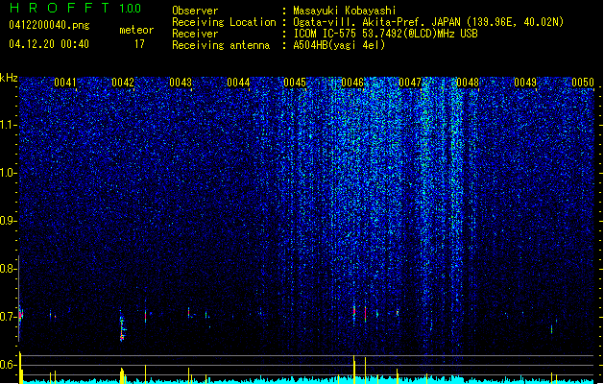Screen dimensions: 604x384
Task: Click the 0.7 frequency axis label
Action: tap(7, 317)
